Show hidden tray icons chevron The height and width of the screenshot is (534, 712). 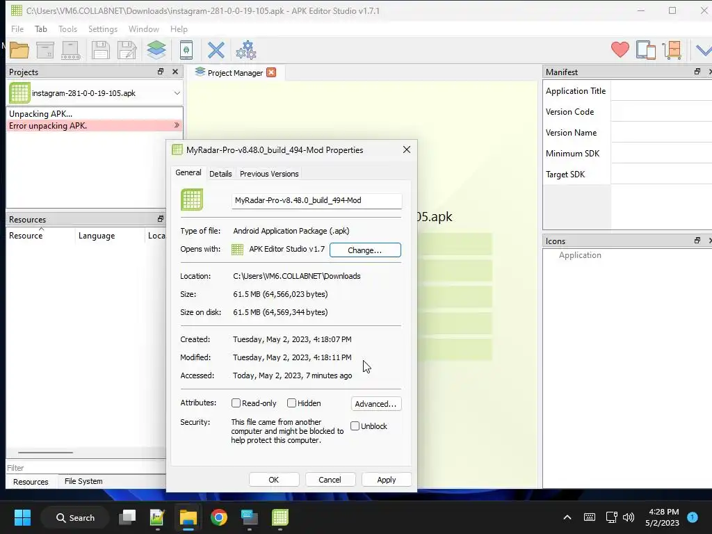tap(567, 517)
